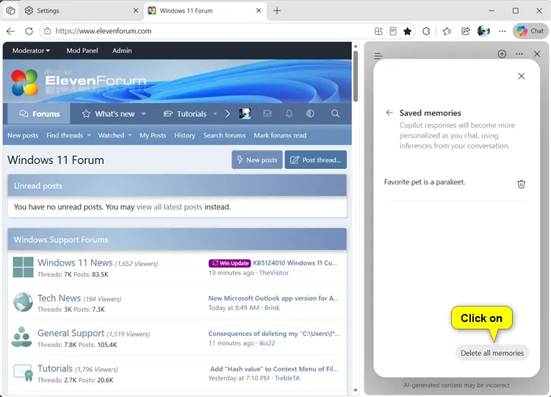Image resolution: width=551 pixels, height=397 pixels.
Task: Click the ElevenForum logo
Action: [78, 82]
